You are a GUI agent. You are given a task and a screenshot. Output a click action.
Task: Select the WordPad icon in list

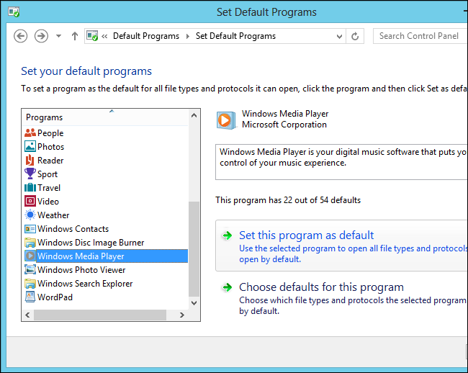(x=30, y=297)
